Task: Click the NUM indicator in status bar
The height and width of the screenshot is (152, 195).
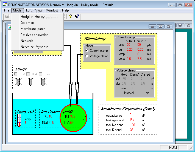Action: click(x=173, y=148)
